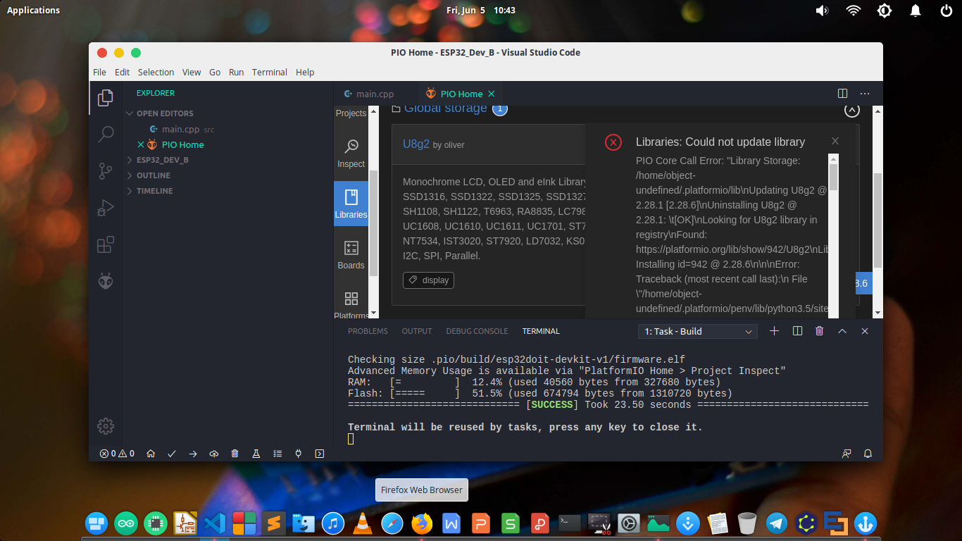Click the PIO Home page scrollbar
The image size is (962, 541).
click(x=877, y=220)
